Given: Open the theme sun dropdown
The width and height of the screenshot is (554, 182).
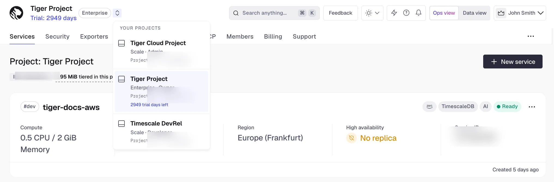Looking at the screenshot, I should click(372, 13).
